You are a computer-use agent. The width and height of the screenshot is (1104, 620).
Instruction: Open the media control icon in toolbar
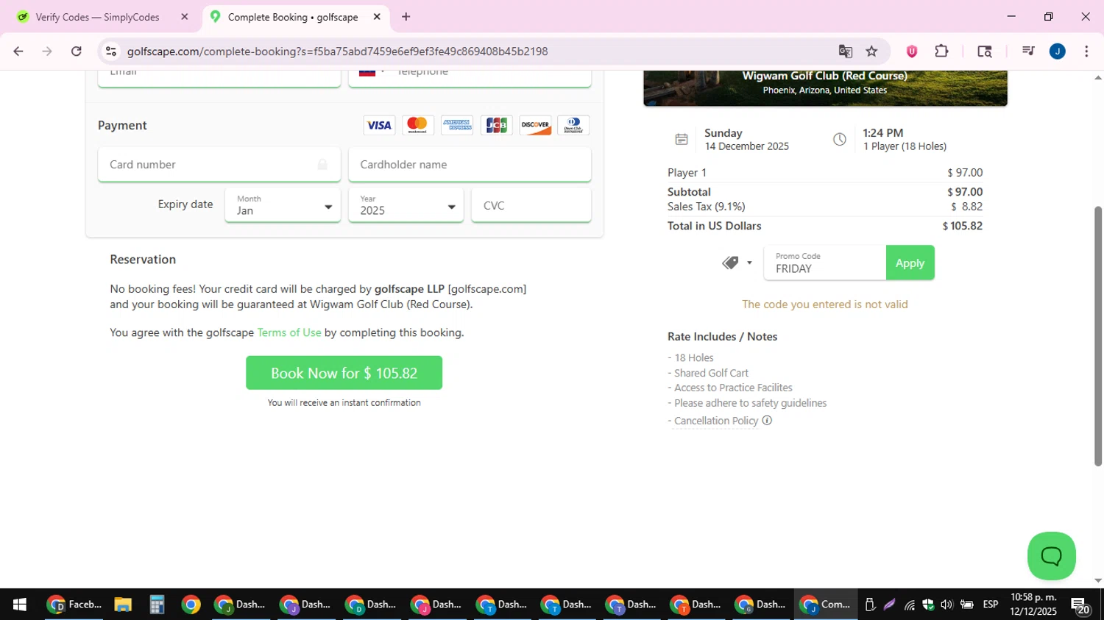[x=1028, y=51]
